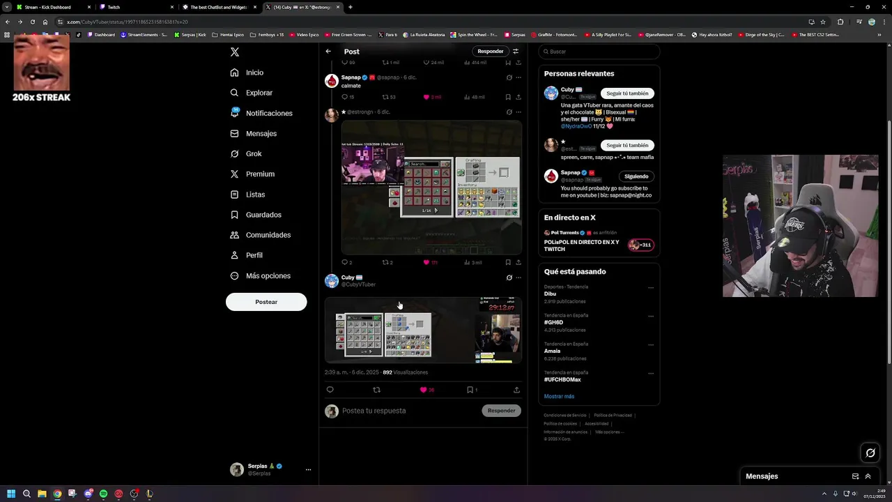Viewport: 892px width, 502px height.
Task: Unlike Sapnap's calmate post
Action: (426, 97)
